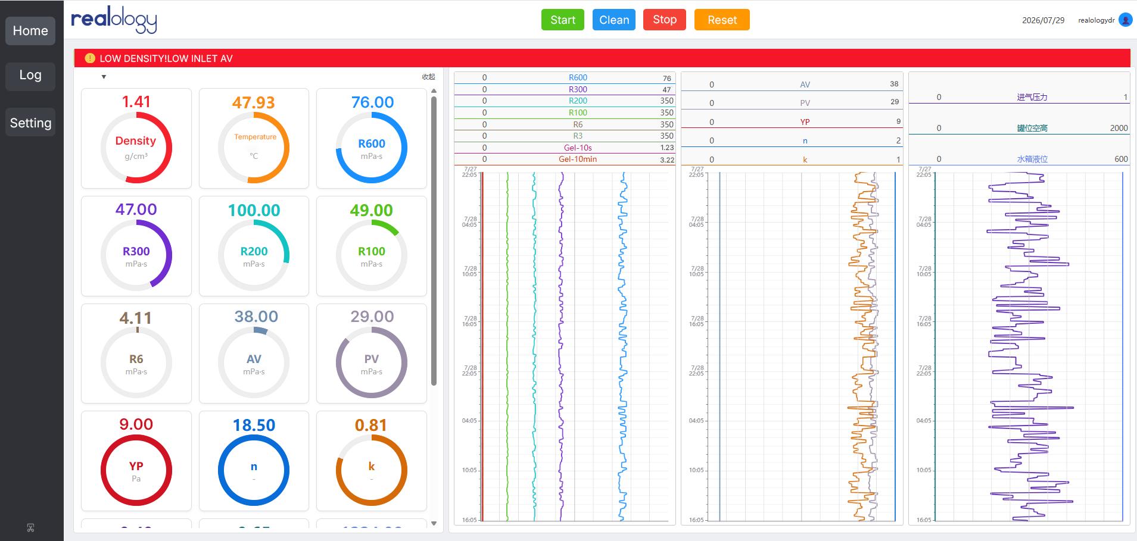Open the Setting page
Screen dimensions: 1137x541
pos(30,123)
